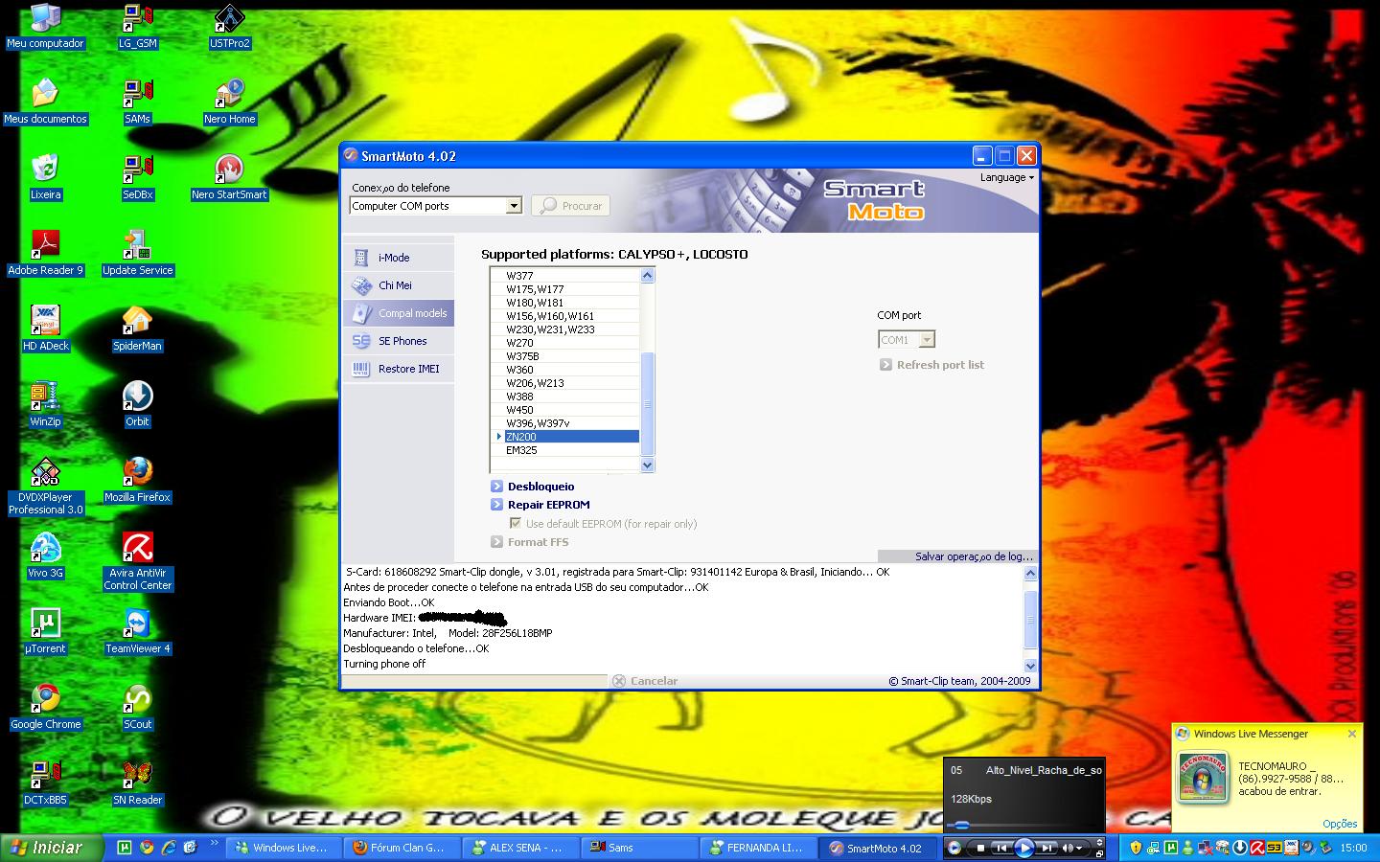Open SpiderMan desktop icon

(138, 329)
